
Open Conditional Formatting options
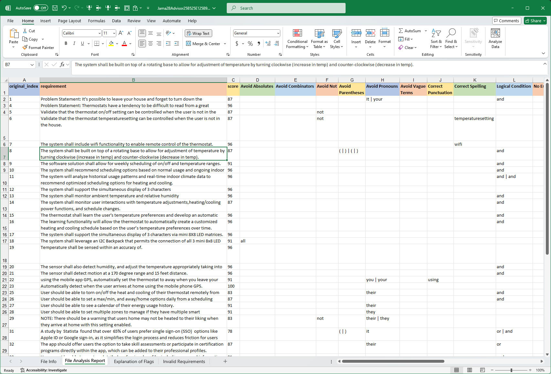click(297, 38)
